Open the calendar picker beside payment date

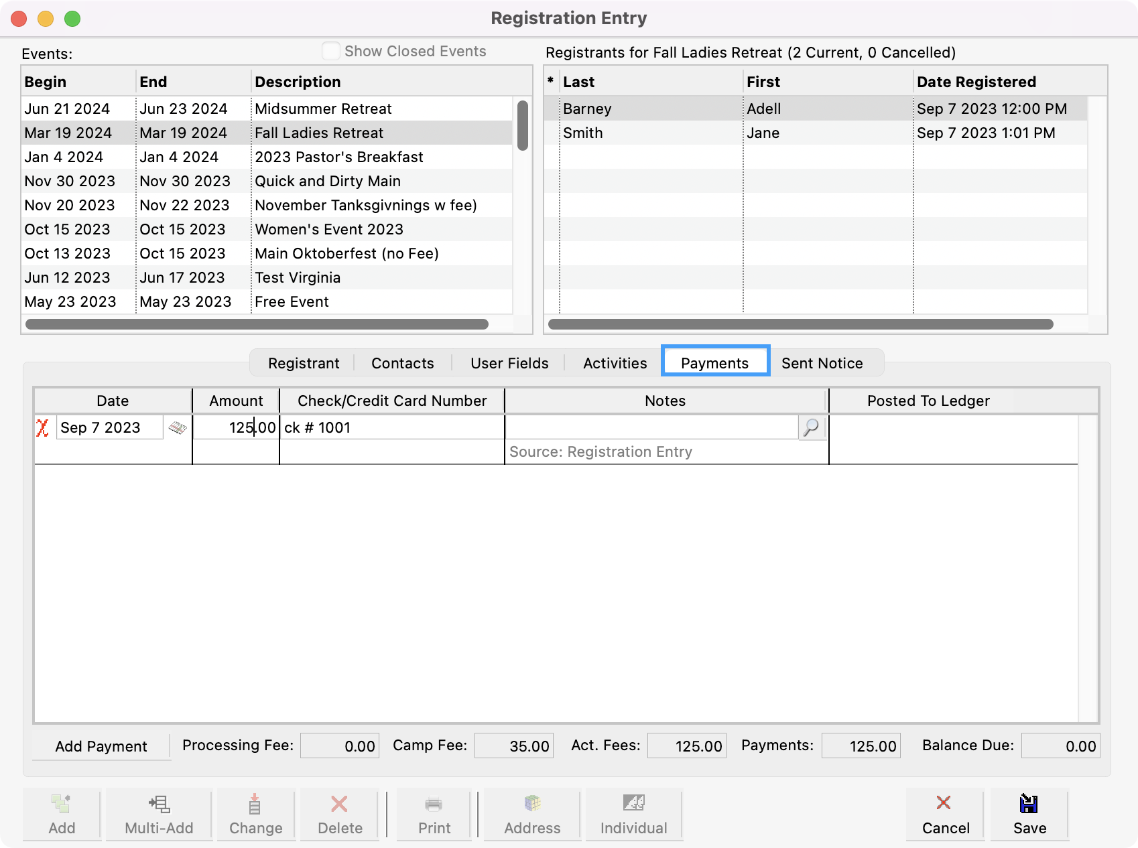tap(178, 428)
